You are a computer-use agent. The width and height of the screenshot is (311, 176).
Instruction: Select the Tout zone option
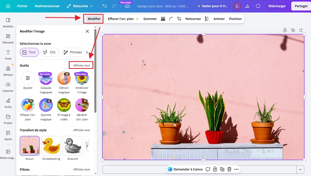coord(30,52)
